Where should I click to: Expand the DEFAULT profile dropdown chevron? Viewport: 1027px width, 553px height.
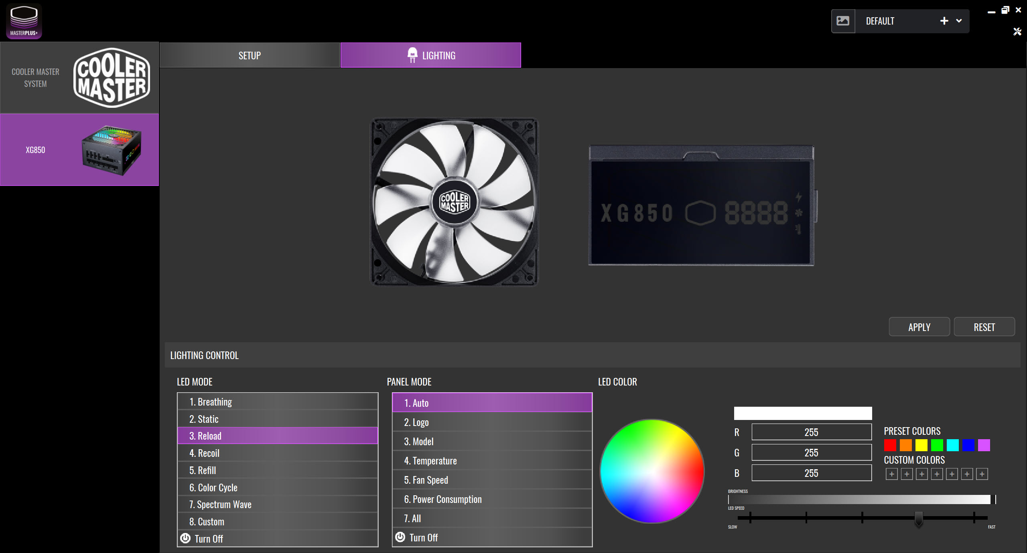[x=959, y=21]
